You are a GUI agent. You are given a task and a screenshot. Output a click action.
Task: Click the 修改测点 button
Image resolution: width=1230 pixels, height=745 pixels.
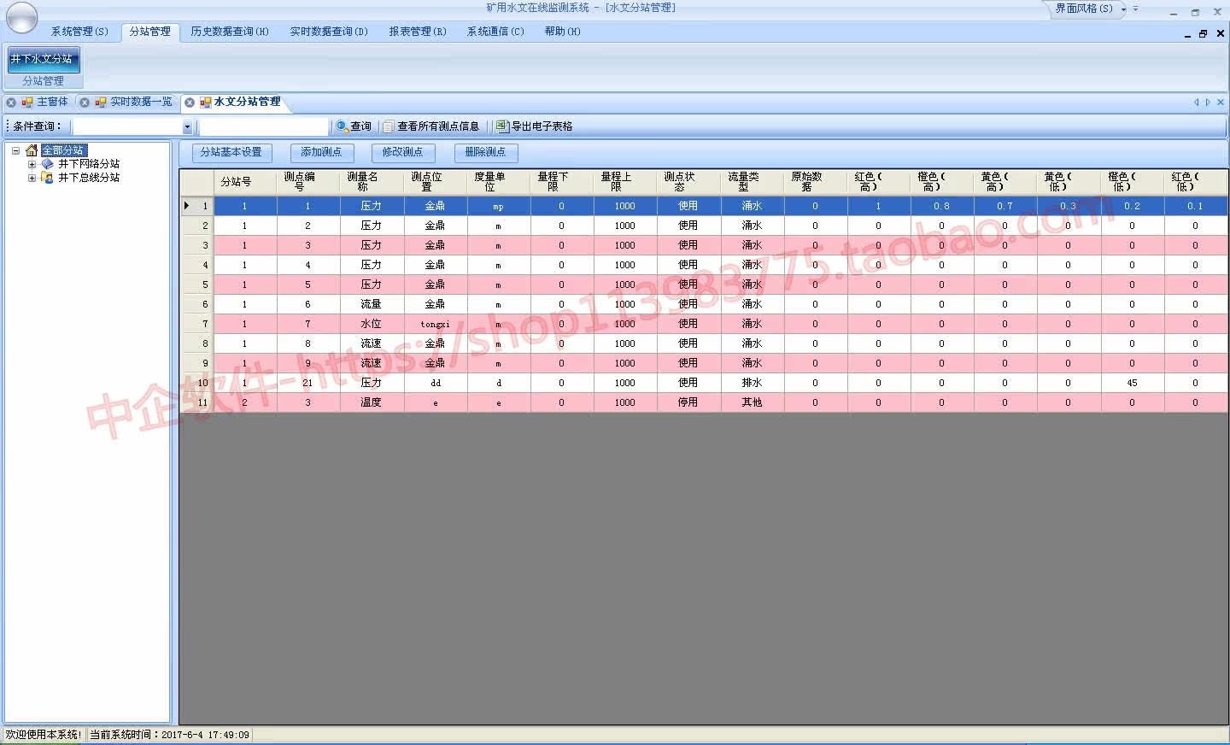(403, 152)
